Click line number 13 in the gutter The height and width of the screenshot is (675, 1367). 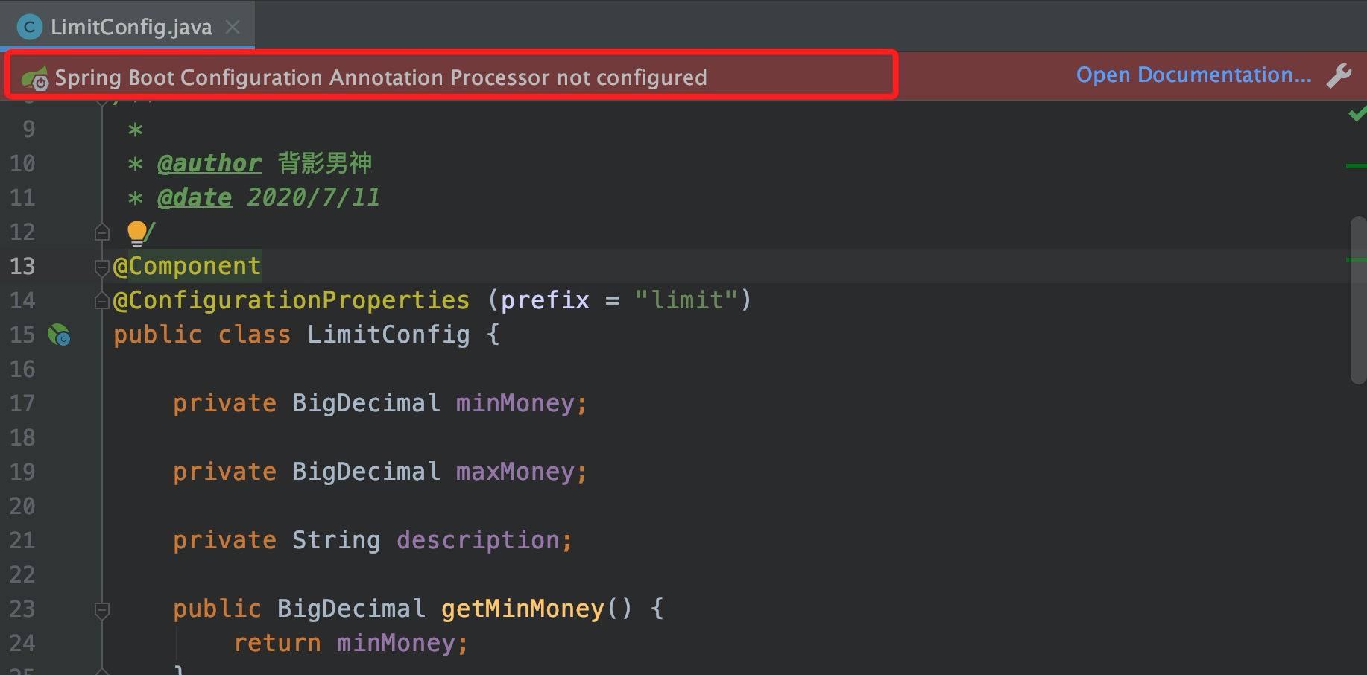[22, 267]
